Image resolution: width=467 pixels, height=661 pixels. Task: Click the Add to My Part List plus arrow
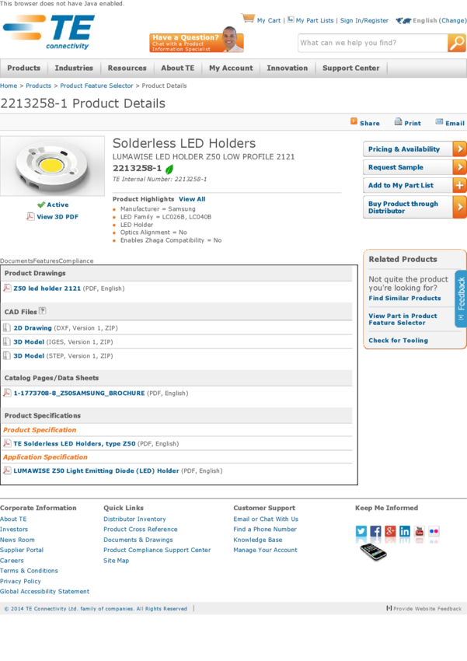[x=459, y=185]
